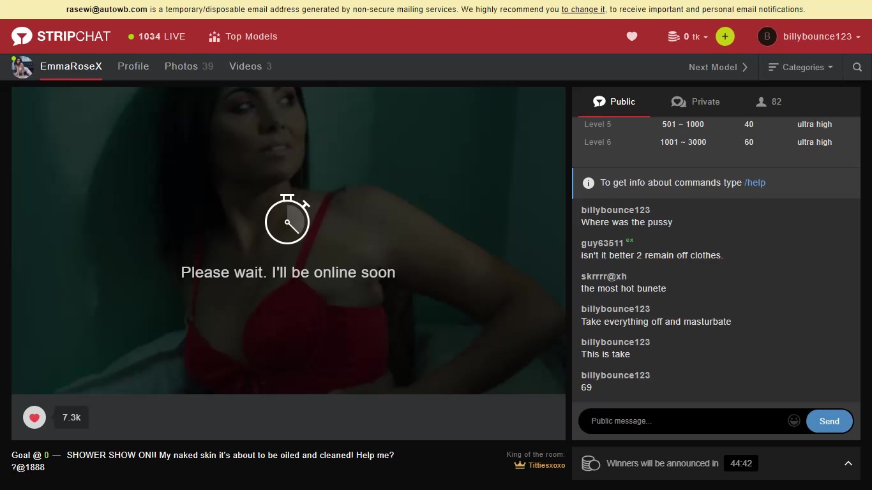Viewport: 872px width, 490px height.
Task: Expand the Winners announcement panel chevron
Action: 848,463
